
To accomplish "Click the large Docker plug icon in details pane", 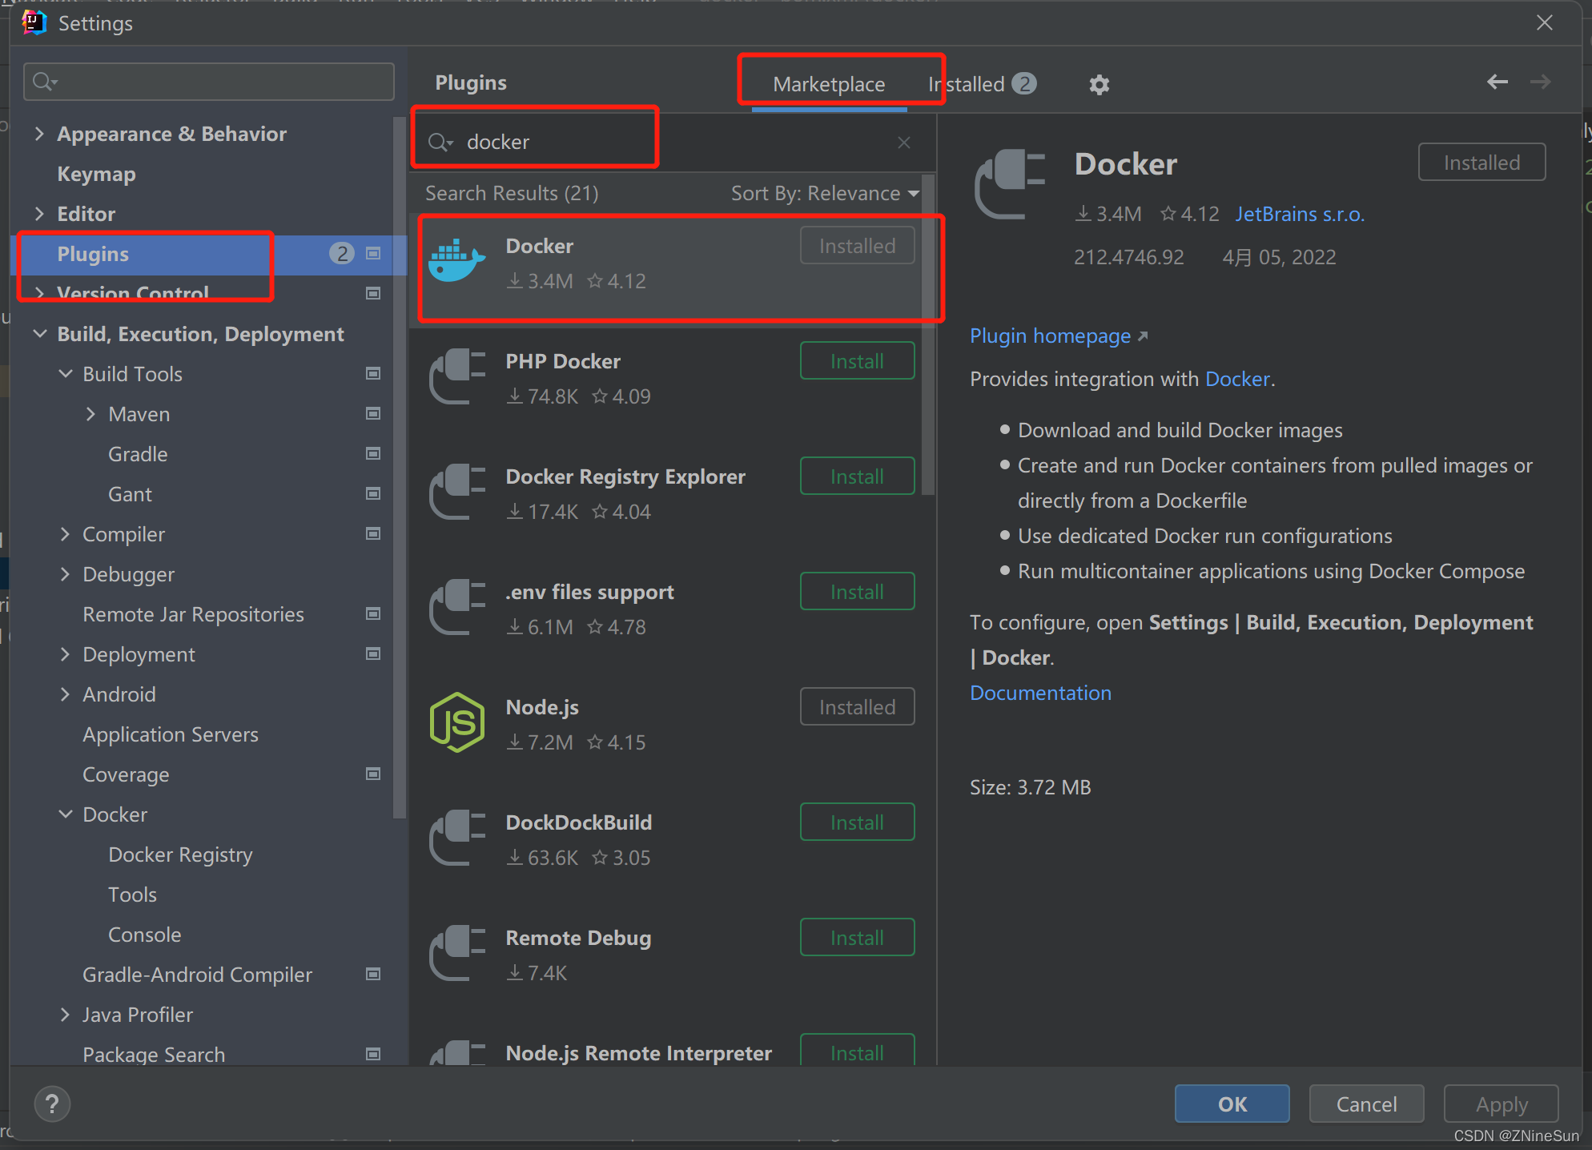I will tap(1011, 184).
